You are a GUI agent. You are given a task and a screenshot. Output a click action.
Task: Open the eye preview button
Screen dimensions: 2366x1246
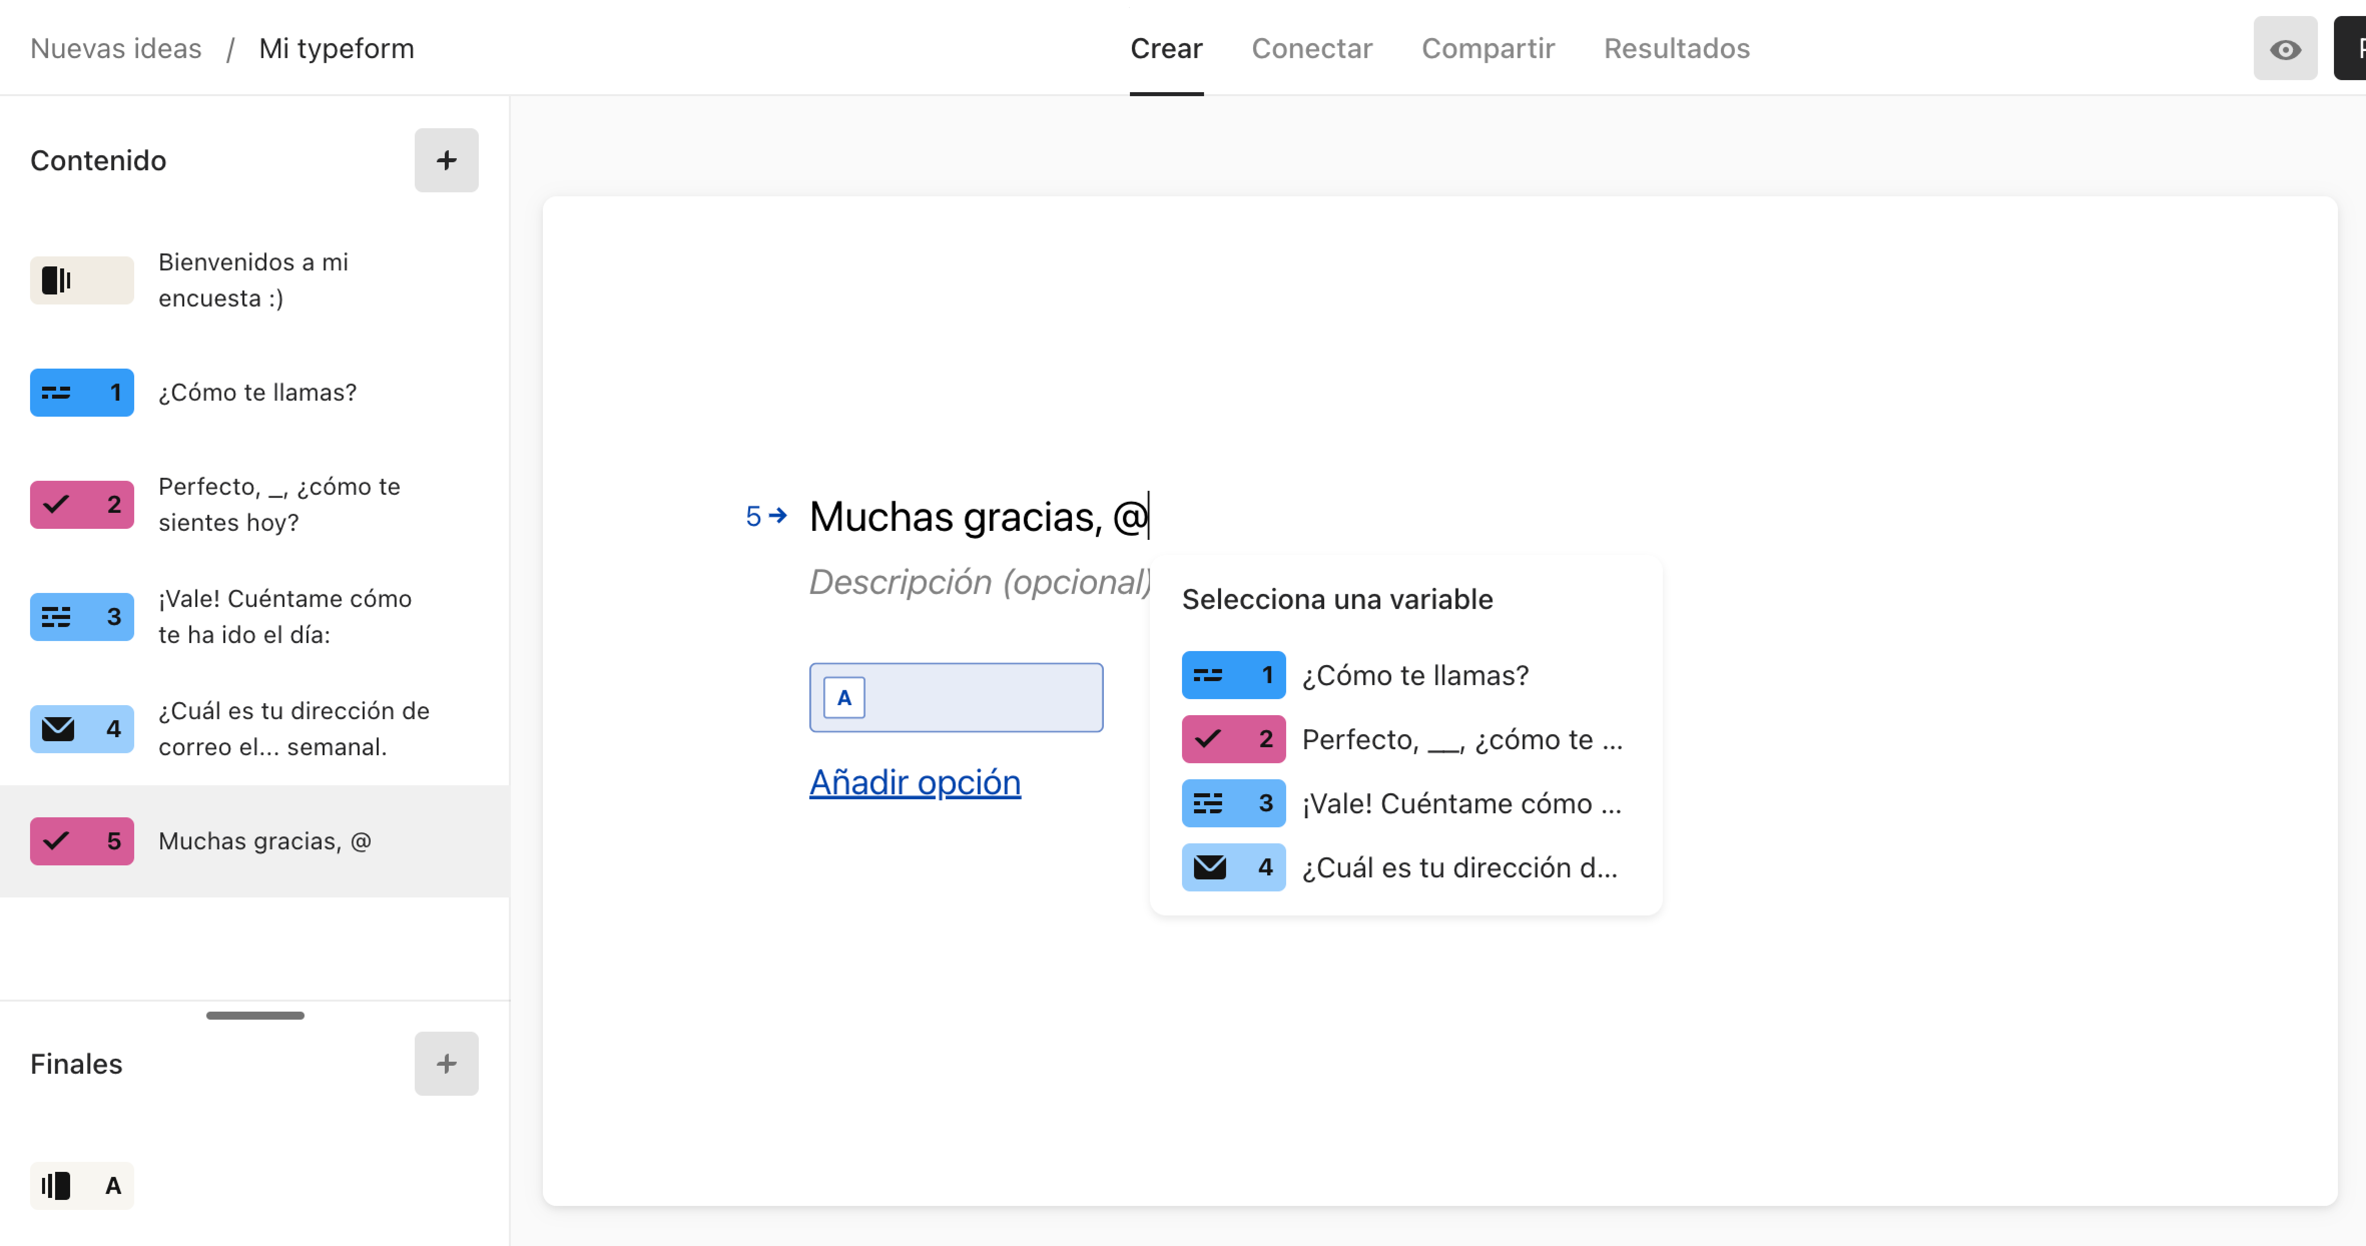pos(2284,49)
